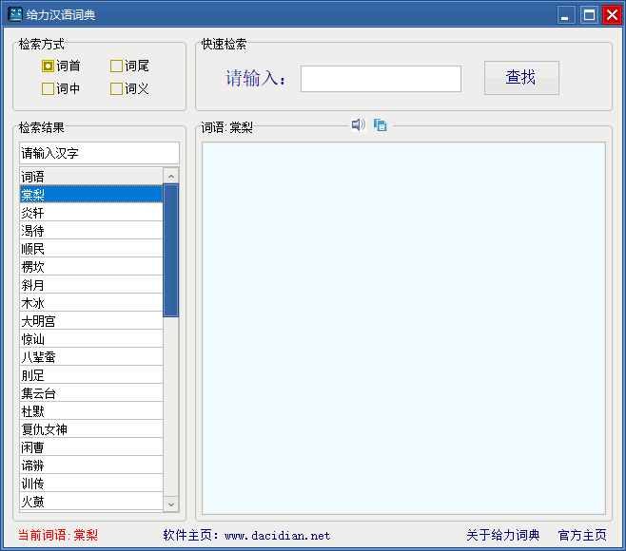
Task: Select the word 惊讪 in results
Action: (91, 339)
